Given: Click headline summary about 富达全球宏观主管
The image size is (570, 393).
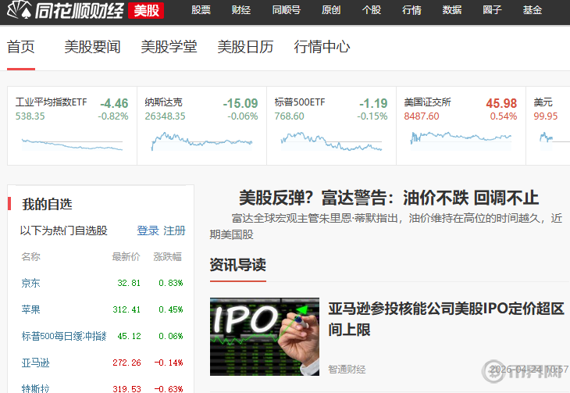Looking at the screenshot, I should pyautogui.click(x=386, y=227).
